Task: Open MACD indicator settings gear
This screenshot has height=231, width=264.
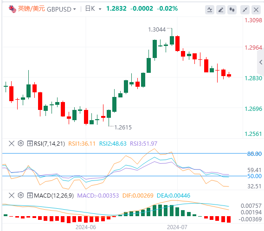Action: (x=21, y=195)
